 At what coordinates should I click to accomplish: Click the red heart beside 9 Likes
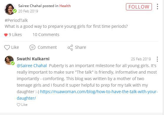pyautogui.click(x=6, y=35)
